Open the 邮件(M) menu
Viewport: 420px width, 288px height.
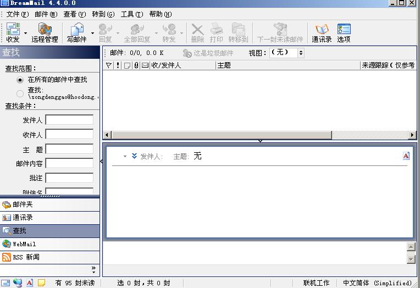pos(46,14)
